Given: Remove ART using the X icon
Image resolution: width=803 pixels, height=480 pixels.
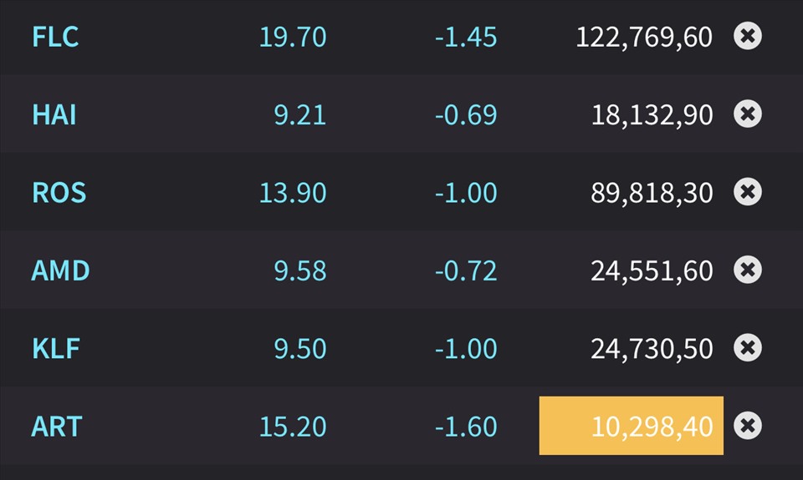Looking at the screenshot, I should (x=748, y=425).
